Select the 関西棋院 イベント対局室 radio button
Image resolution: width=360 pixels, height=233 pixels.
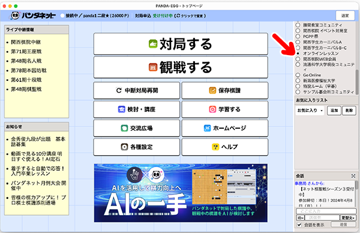click(x=298, y=31)
